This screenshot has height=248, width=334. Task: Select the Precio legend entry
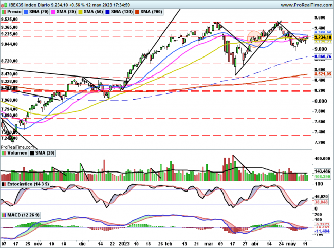(x=11, y=12)
